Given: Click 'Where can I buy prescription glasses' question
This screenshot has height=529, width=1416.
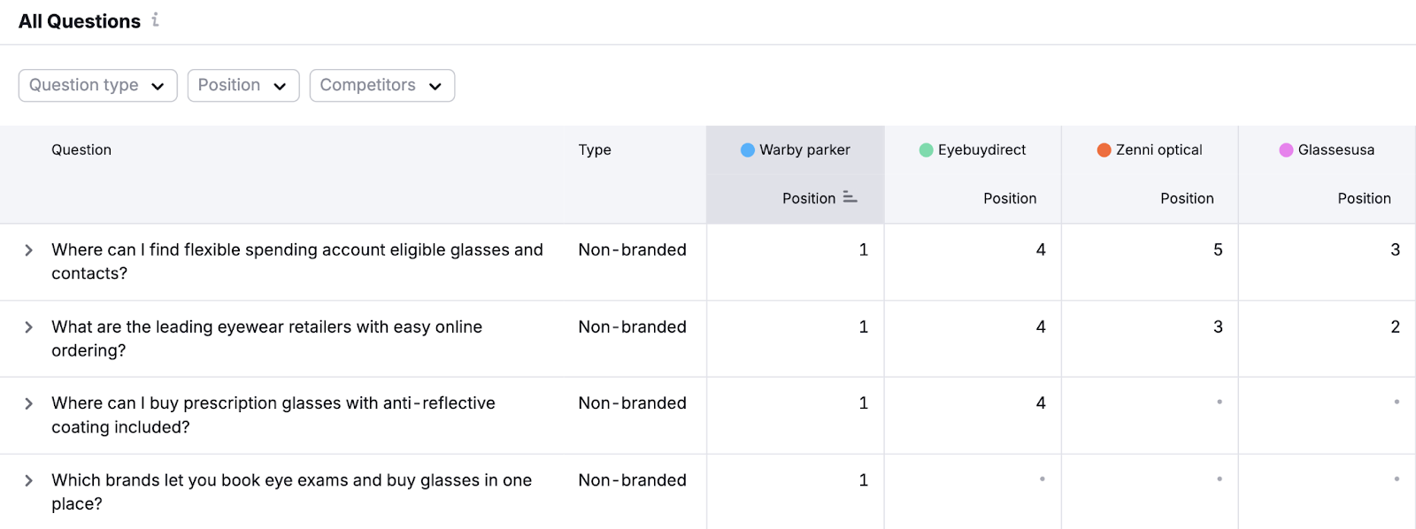Looking at the screenshot, I should point(273,415).
